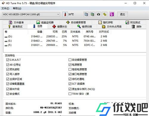This screenshot has width=149, height=116.
Task: Click the 退出 button
Action: coord(122,14)
